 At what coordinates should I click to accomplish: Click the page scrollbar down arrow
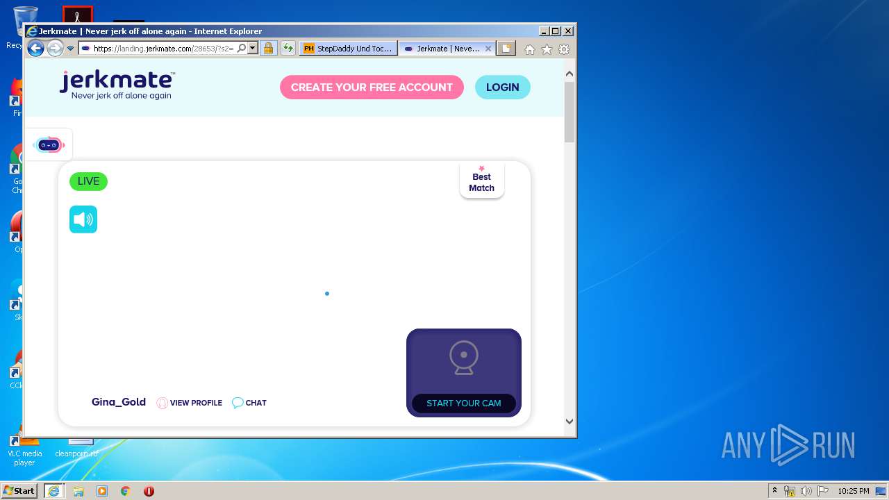pos(570,421)
